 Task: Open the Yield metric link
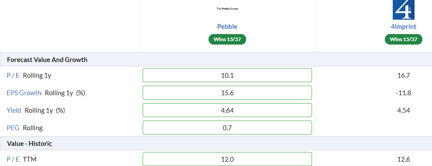(x=14, y=110)
